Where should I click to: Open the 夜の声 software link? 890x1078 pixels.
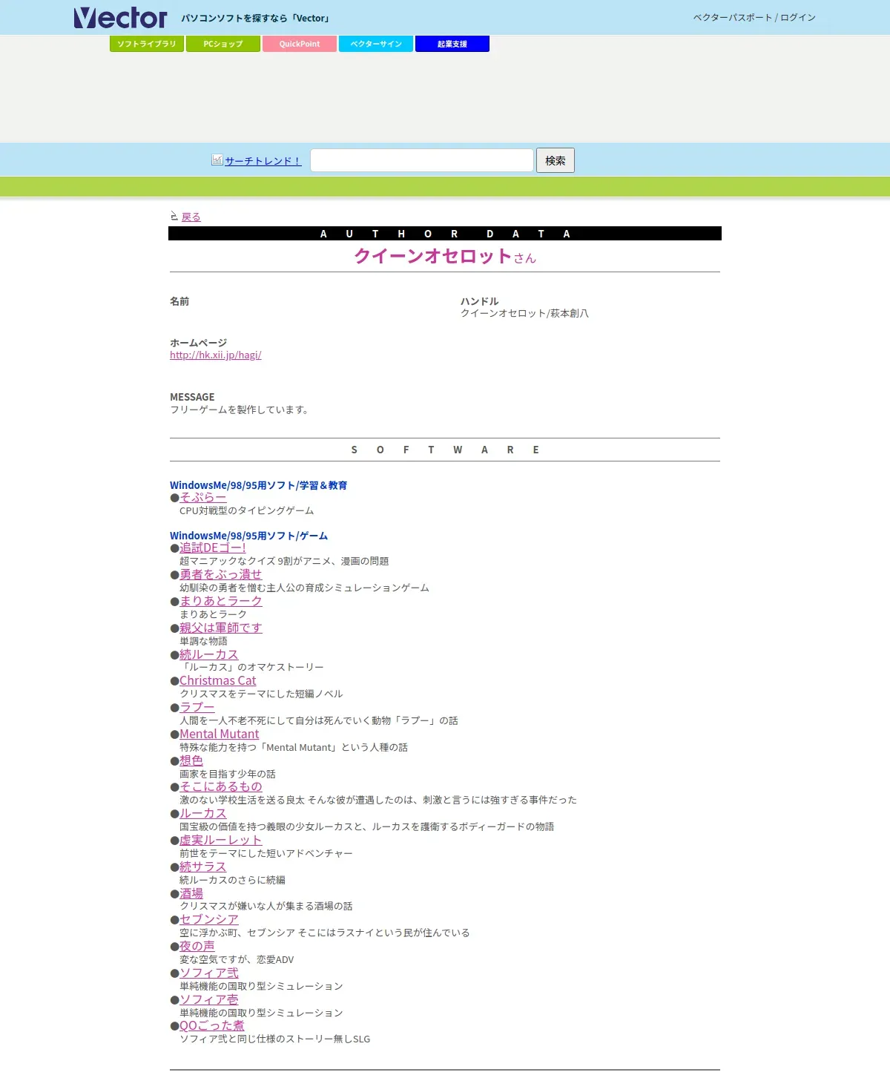197,946
